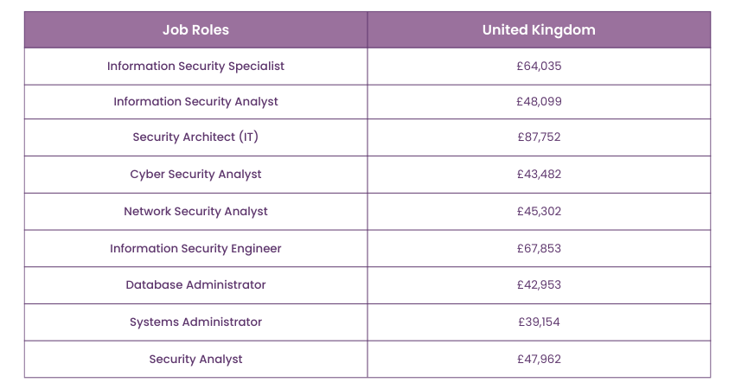Viewport: 735px width, 389px height.
Task: Select the £67,853 salary figure
Action: tap(539, 249)
